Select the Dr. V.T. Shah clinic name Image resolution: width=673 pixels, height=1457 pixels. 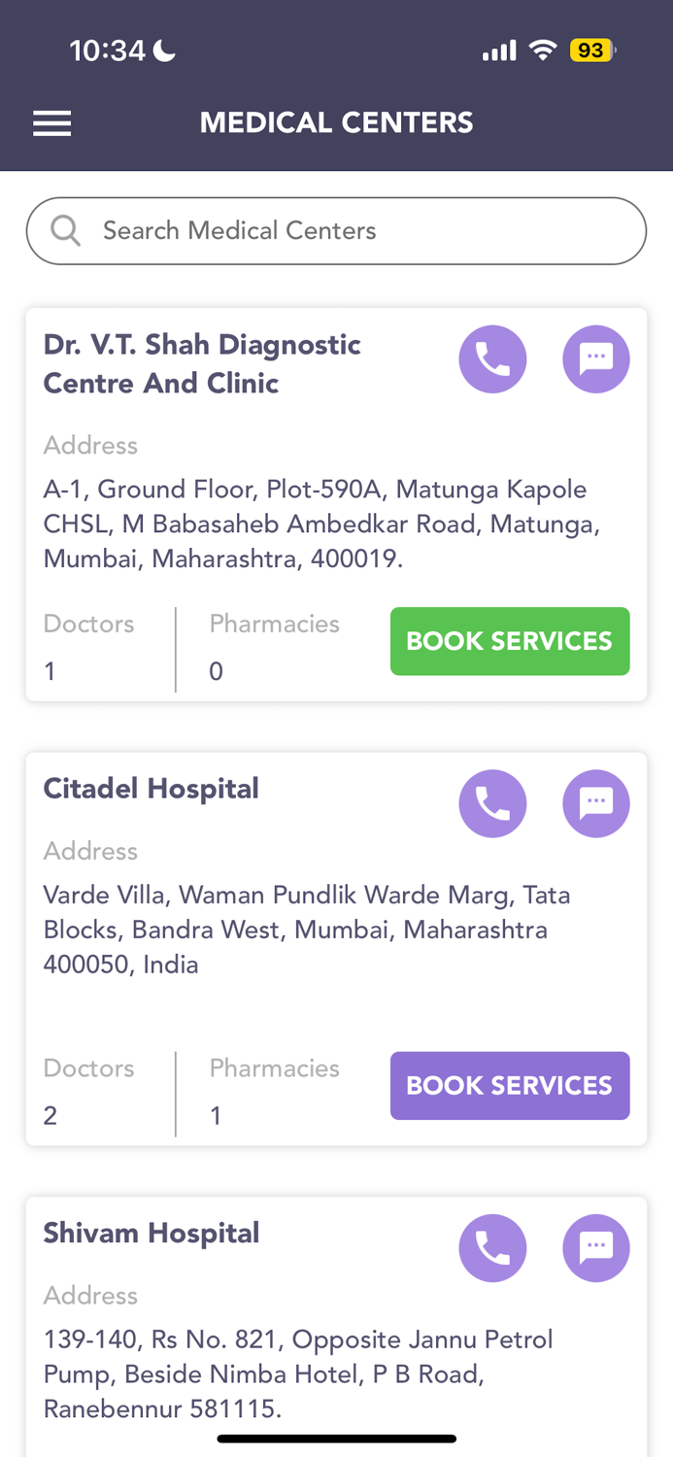tap(202, 362)
